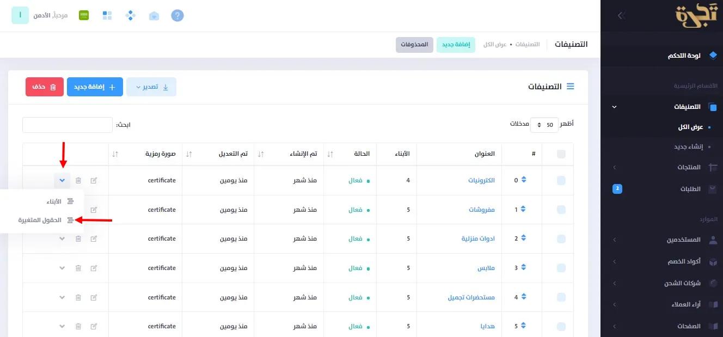Toggle the select-all checkbox in table header

point(561,154)
